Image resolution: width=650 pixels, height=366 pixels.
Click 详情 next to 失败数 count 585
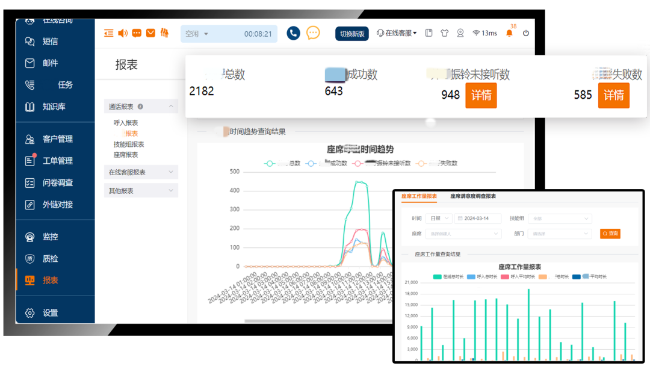pos(613,95)
